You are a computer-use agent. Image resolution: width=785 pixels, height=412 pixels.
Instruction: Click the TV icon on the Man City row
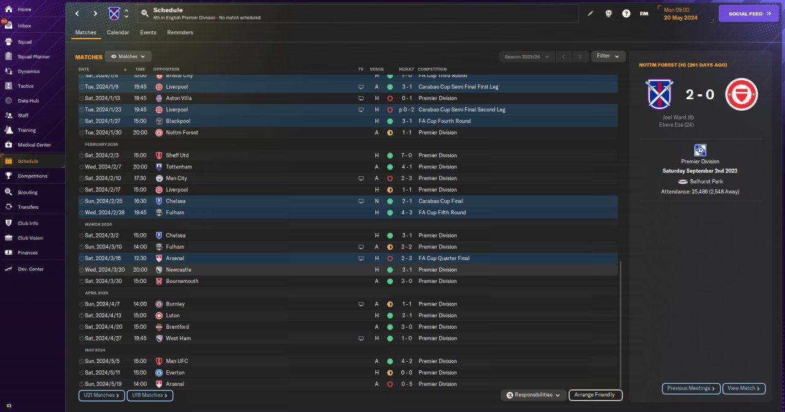click(x=361, y=178)
